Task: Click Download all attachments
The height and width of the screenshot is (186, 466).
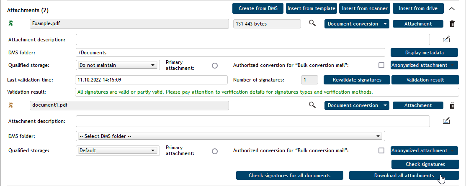Action: tap(404, 176)
